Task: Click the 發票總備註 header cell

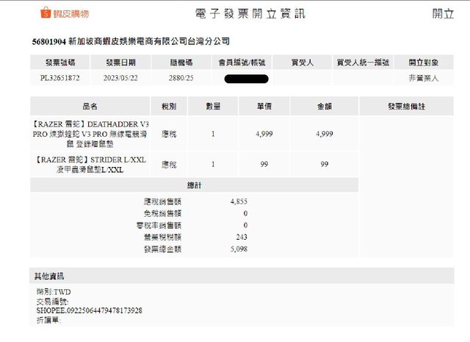Action: (406, 107)
